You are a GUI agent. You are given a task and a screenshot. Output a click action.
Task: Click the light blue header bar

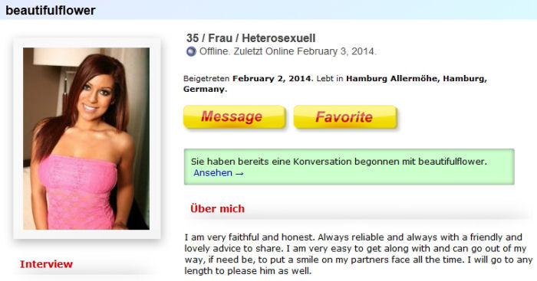[x=268, y=10]
